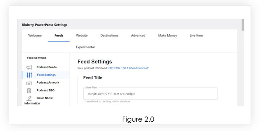
Task: Switch to the Feeds tab
Action: pos(59,36)
